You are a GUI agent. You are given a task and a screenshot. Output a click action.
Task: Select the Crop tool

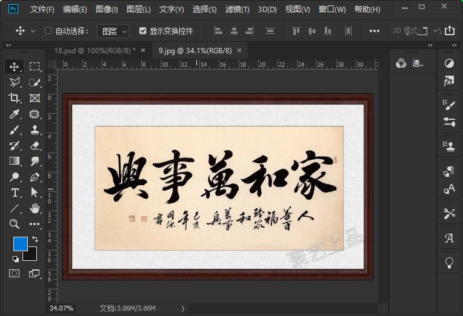tap(14, 98)
